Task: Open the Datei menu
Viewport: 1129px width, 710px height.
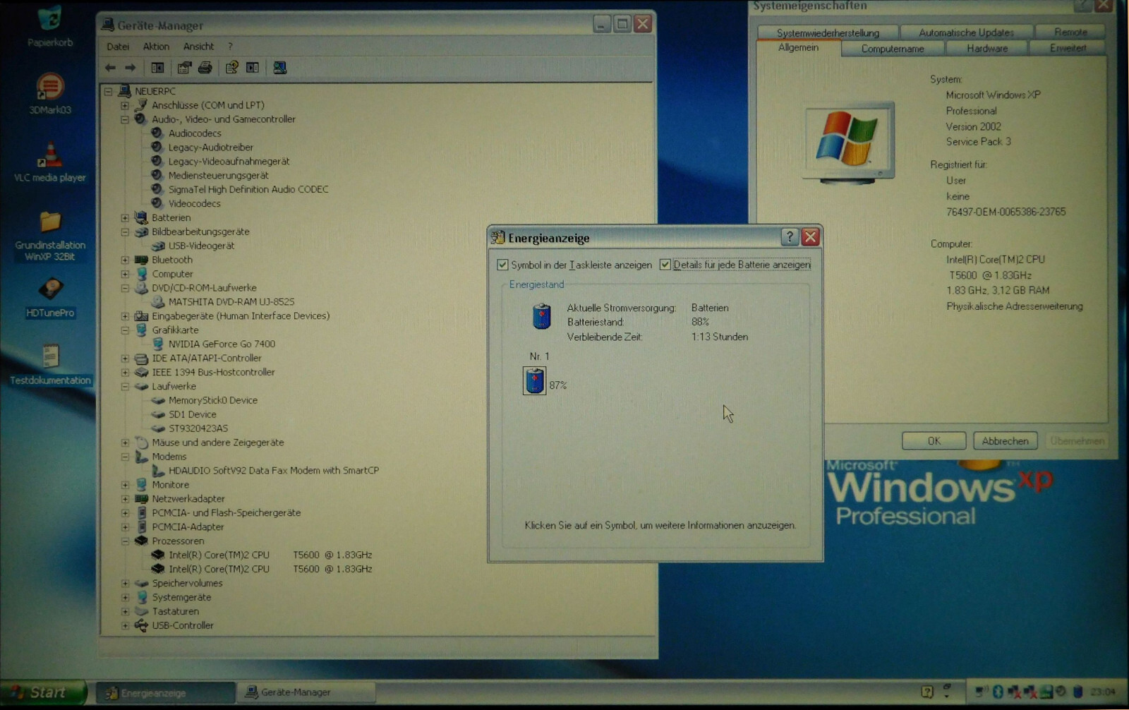Action: point(118,47)
